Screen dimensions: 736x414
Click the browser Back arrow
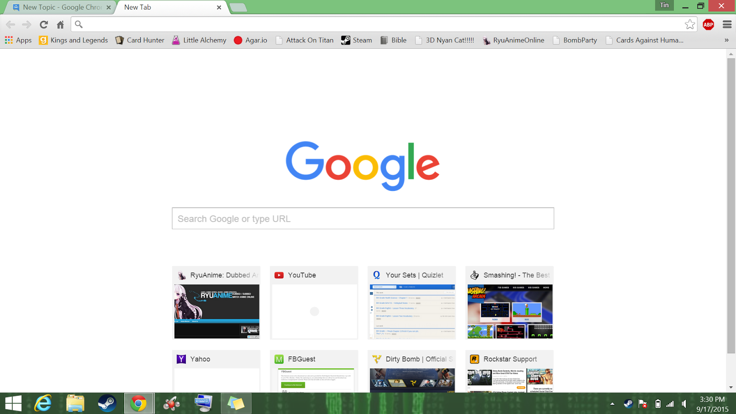[11, 24]
